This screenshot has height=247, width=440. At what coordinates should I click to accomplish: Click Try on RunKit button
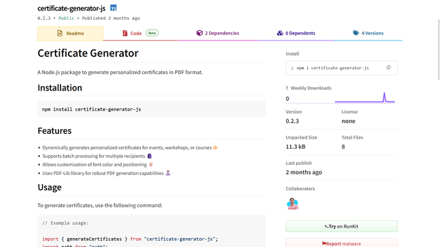(x=342, y=226)
